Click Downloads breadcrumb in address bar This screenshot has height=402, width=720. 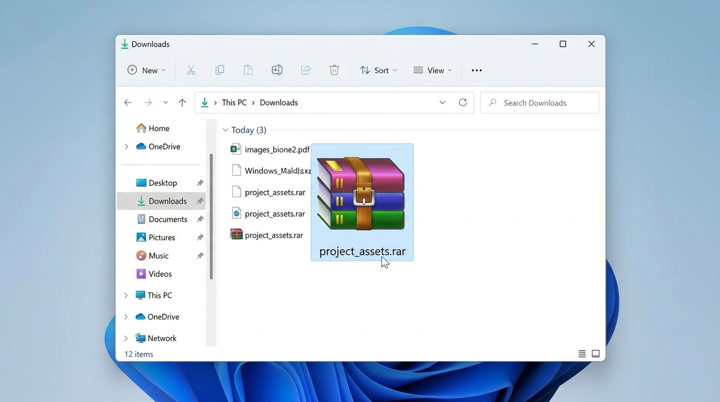click(x=279, y=103)
